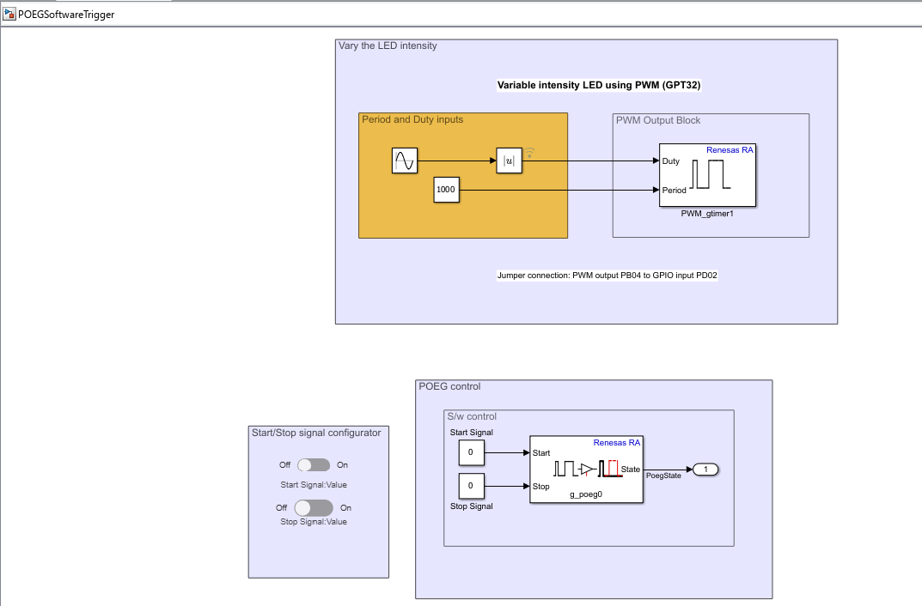This screenshot has height=606, width=922.
Task: Select the Jumper connection PB04 to PD02 note
Action: [607, 276]
